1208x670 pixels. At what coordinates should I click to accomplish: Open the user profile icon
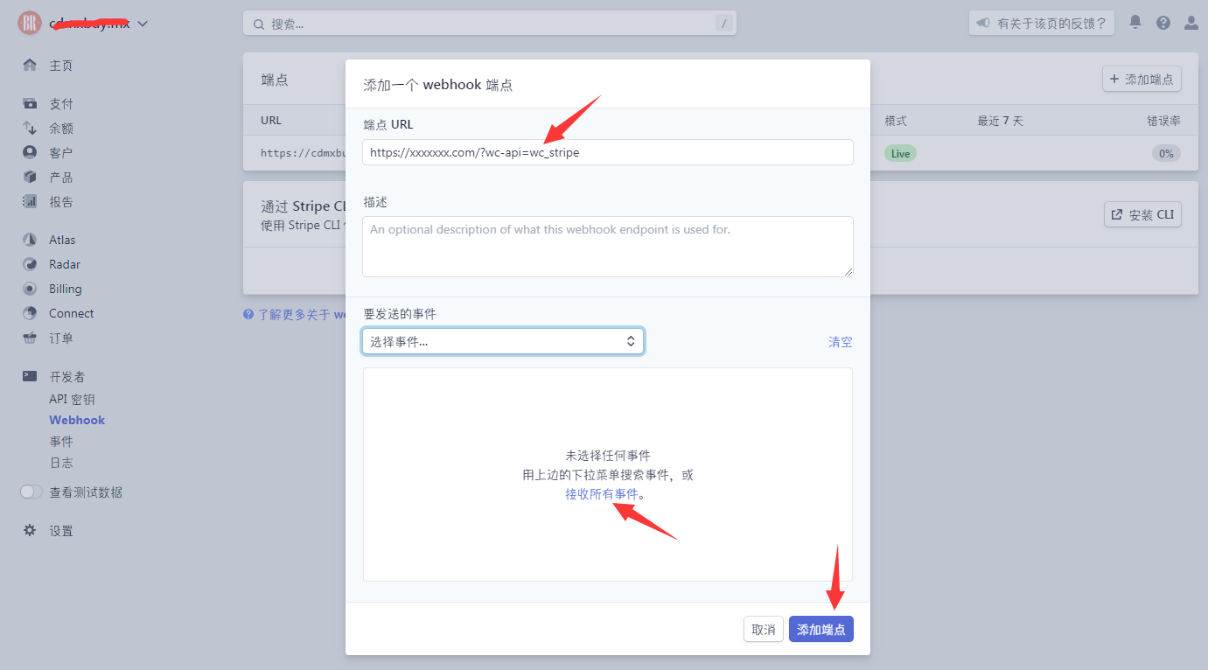click(x=1191, y=23)
